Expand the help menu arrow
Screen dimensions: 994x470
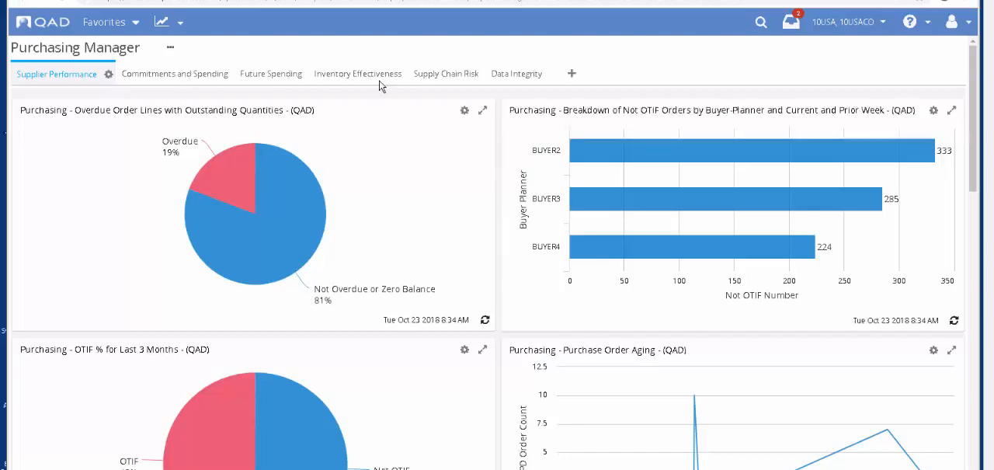928,23
